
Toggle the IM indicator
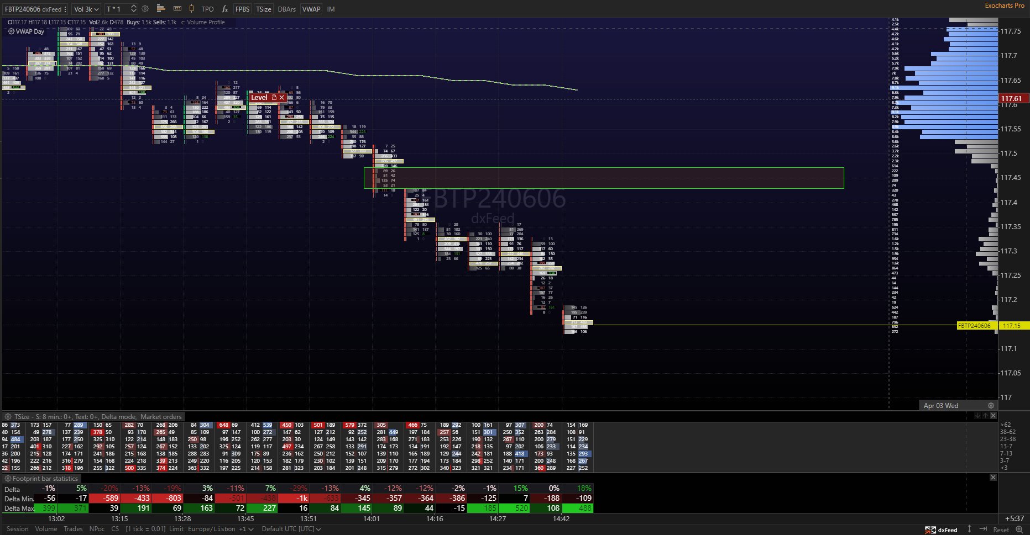(331, 9)
